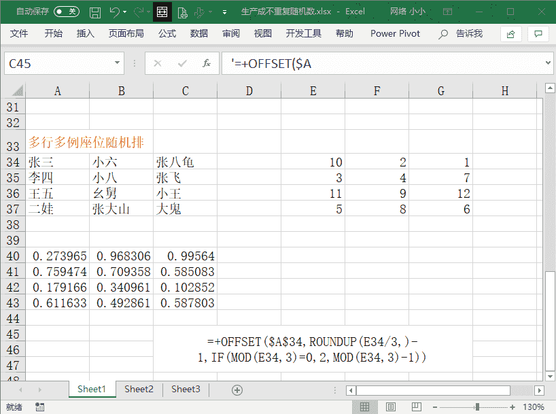This screenshot has height=414, width=556.
Task: Select column E header
Action: point(313,91)
